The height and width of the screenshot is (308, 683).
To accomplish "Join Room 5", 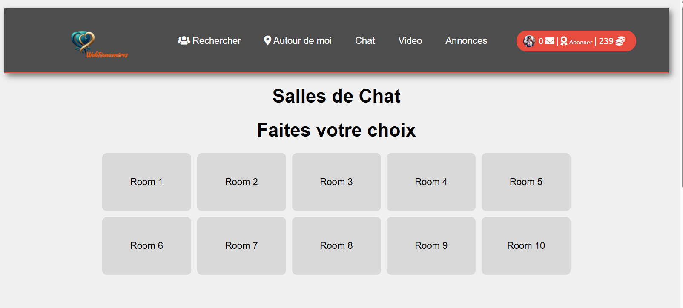I will click(x=525, y=182).
